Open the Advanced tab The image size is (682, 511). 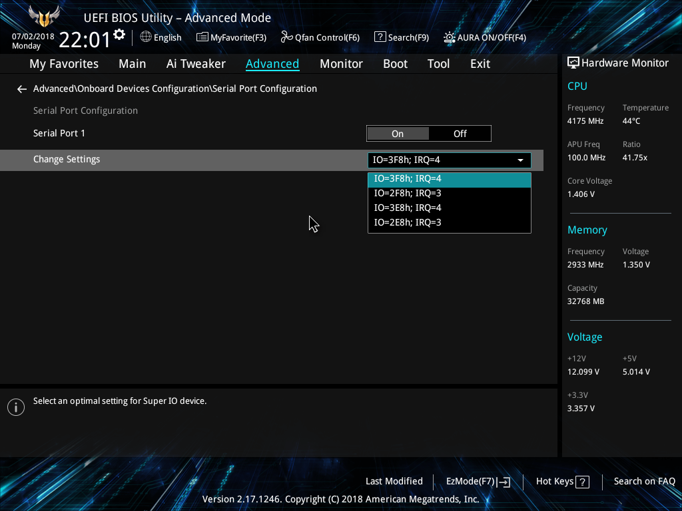[x=272, y=64]
